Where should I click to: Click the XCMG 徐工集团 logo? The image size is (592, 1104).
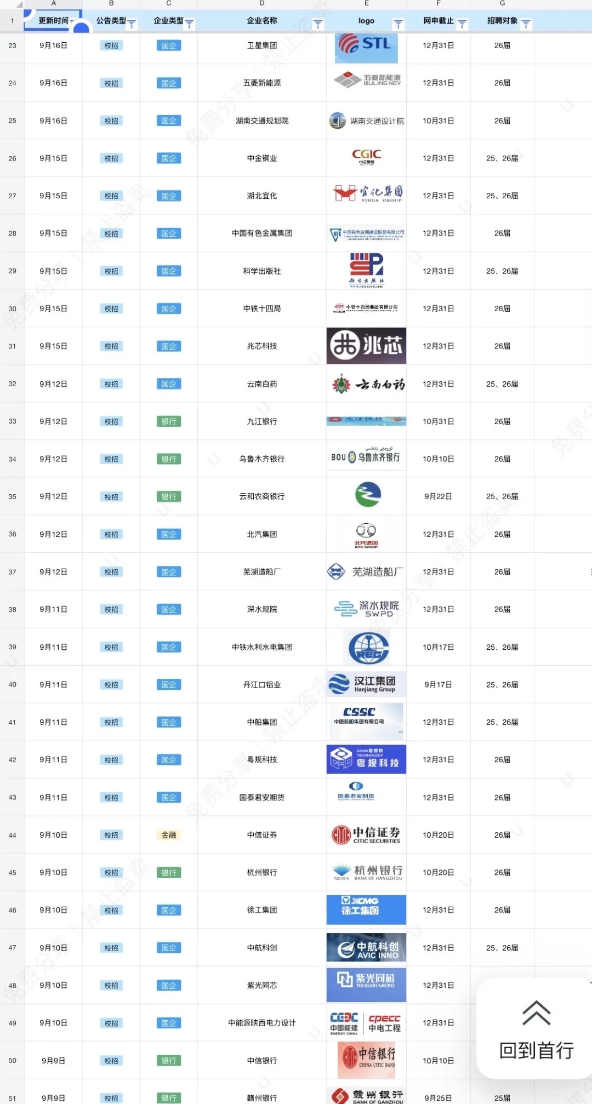[366, 909]
